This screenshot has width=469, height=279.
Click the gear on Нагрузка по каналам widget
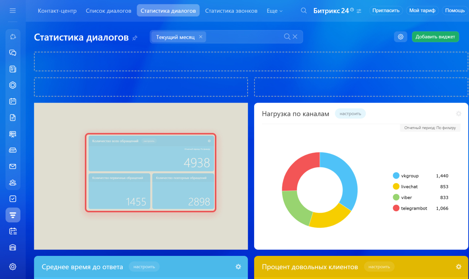[x=459, y=114]
